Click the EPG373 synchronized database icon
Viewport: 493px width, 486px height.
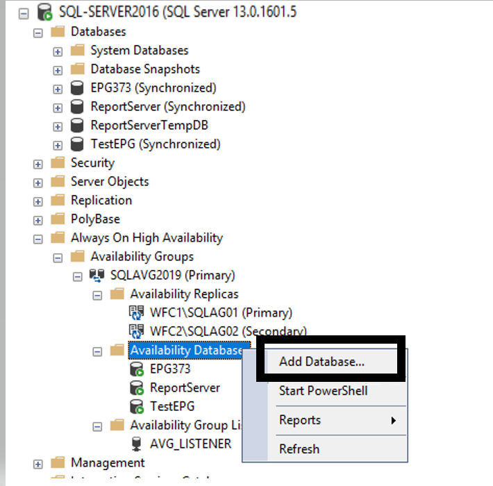78,88
